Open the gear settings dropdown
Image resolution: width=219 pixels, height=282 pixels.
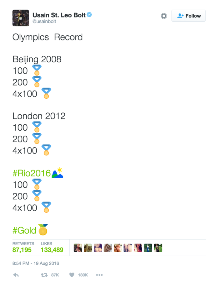[164, 16]
